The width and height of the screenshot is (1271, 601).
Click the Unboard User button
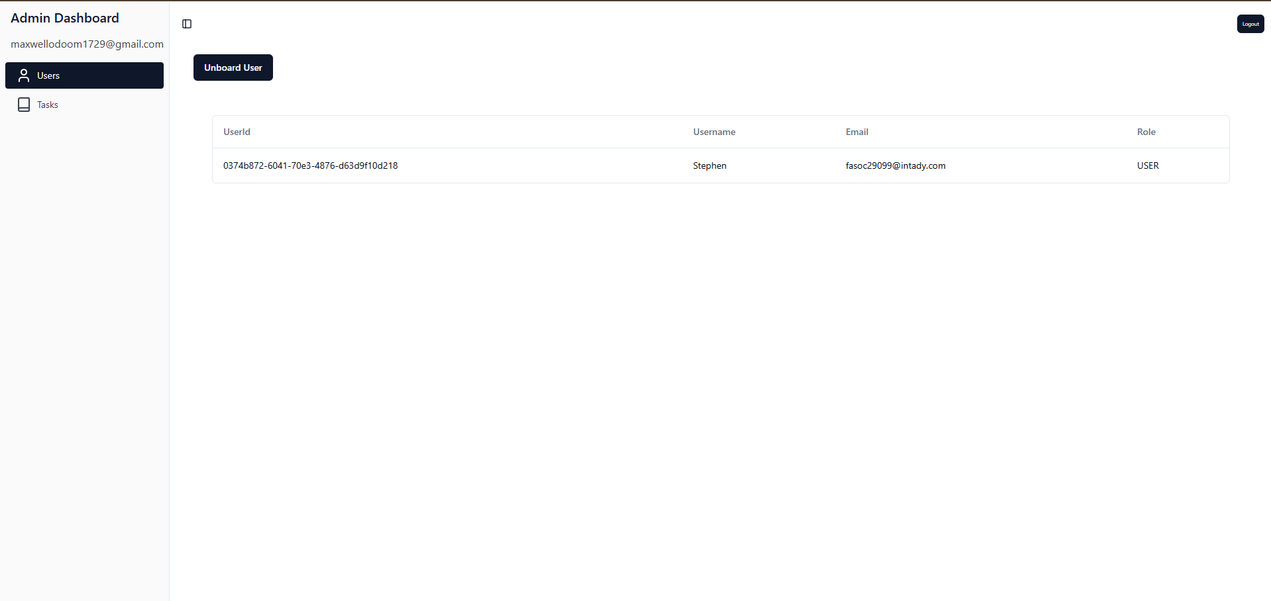click(x=233, y=67)
